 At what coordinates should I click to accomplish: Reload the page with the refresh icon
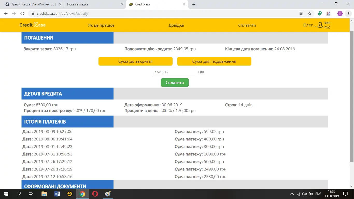pyautogui.click(x=22, y=13)
